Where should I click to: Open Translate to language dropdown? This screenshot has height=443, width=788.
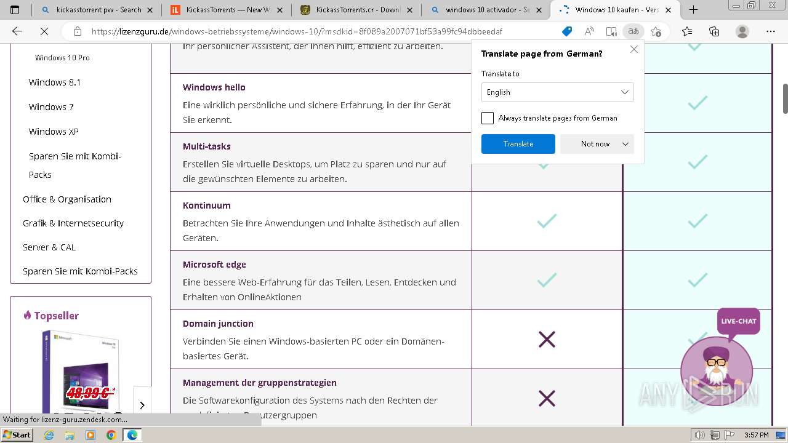[557, 92]
